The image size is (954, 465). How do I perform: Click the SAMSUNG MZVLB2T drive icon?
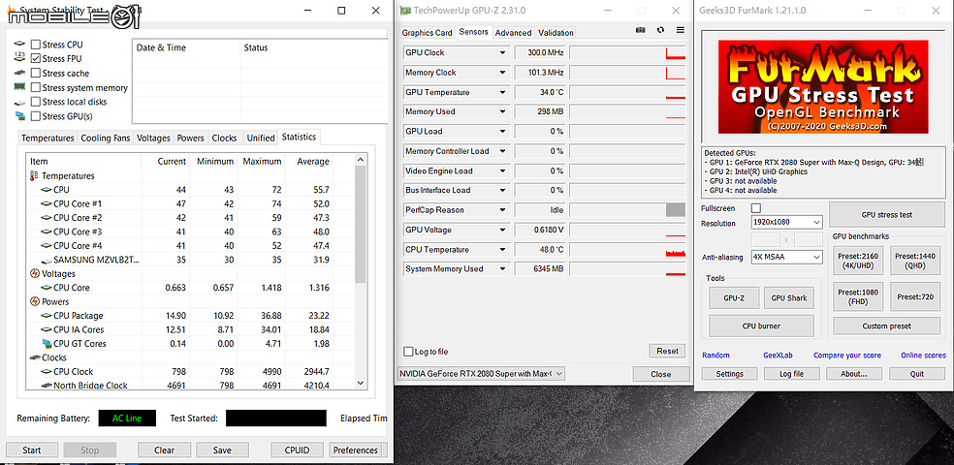pyautogui.click(x=46, y=260)
